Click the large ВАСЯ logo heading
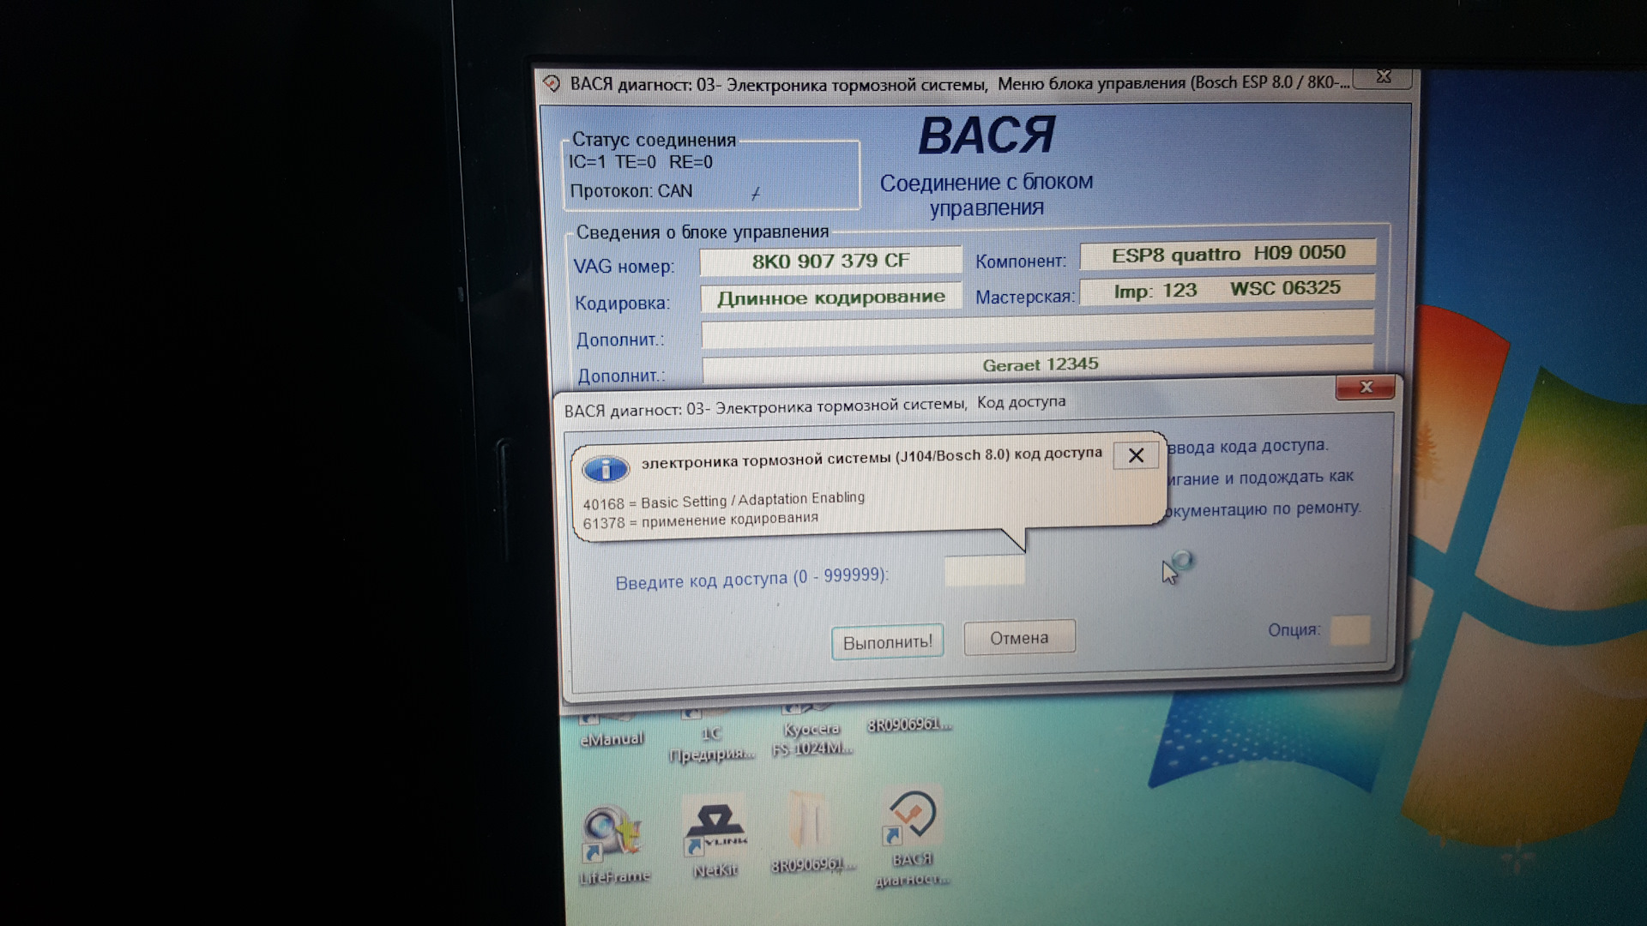 (986, 135)
